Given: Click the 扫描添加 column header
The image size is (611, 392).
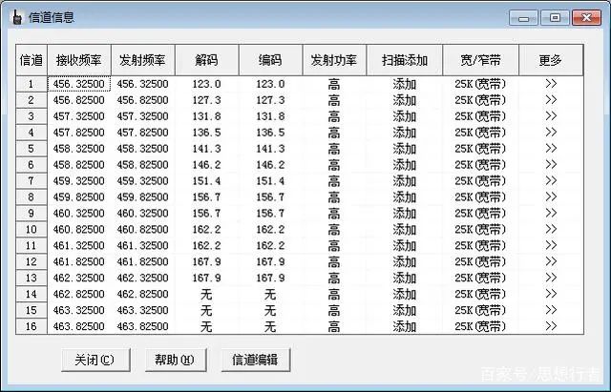Looking at the screenshot, I should pyautogui.click(x=405, y=60).
